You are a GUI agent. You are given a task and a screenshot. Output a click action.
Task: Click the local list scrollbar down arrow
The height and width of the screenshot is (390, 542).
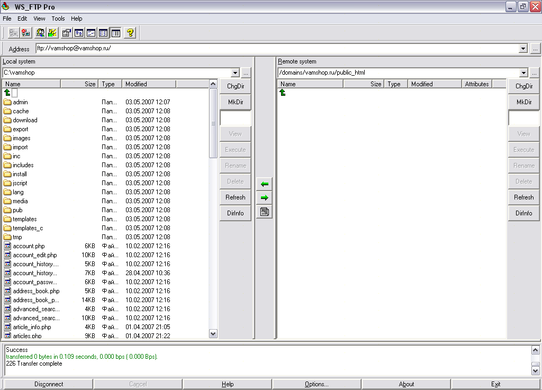point(213,334)
